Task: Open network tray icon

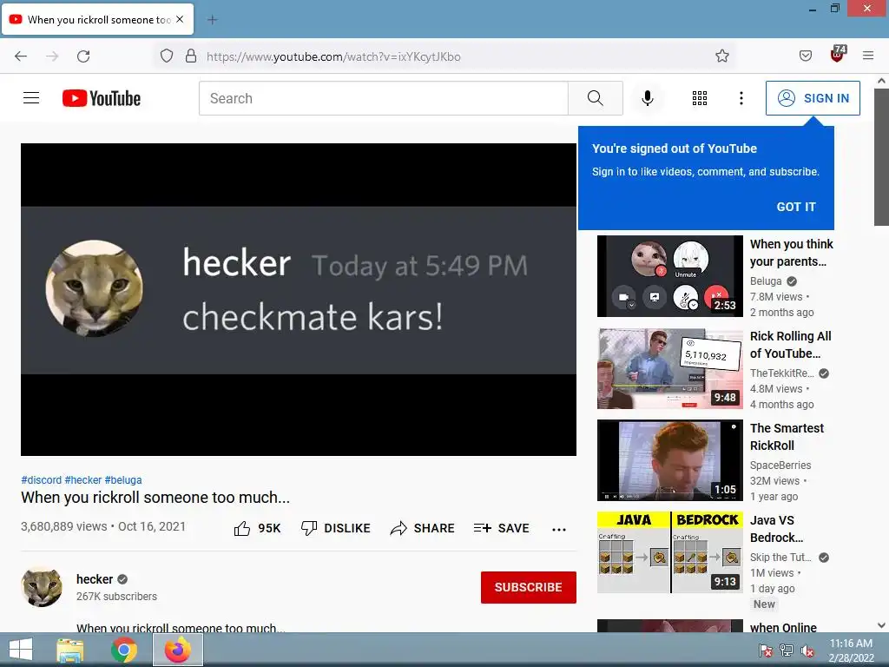Action: point(787,650)
